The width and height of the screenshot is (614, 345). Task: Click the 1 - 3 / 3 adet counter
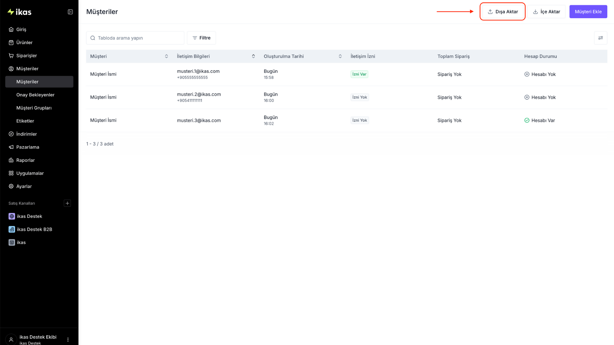(x=100, y=144)
